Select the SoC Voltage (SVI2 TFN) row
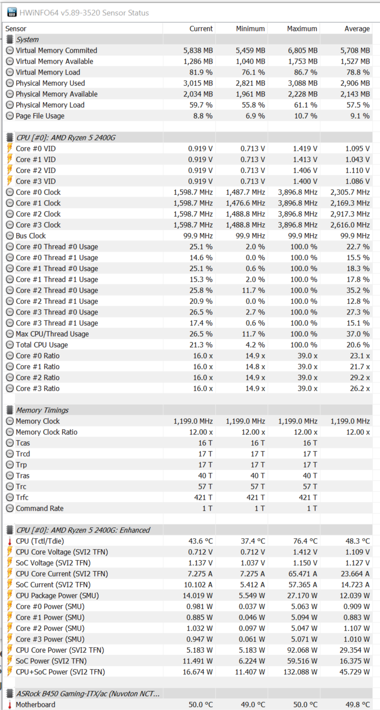 (x=53, y=563)
